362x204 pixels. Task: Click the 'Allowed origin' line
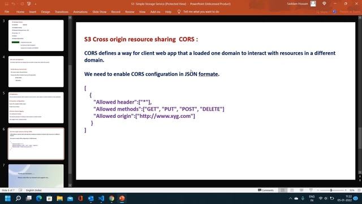point(144,116)
